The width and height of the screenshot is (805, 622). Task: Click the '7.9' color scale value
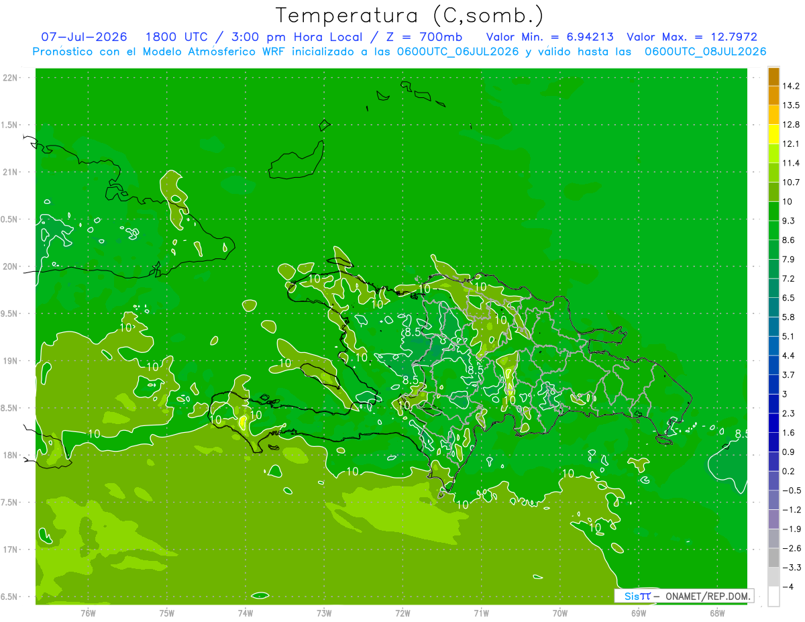pyautogui.click(x=789, y=260)
